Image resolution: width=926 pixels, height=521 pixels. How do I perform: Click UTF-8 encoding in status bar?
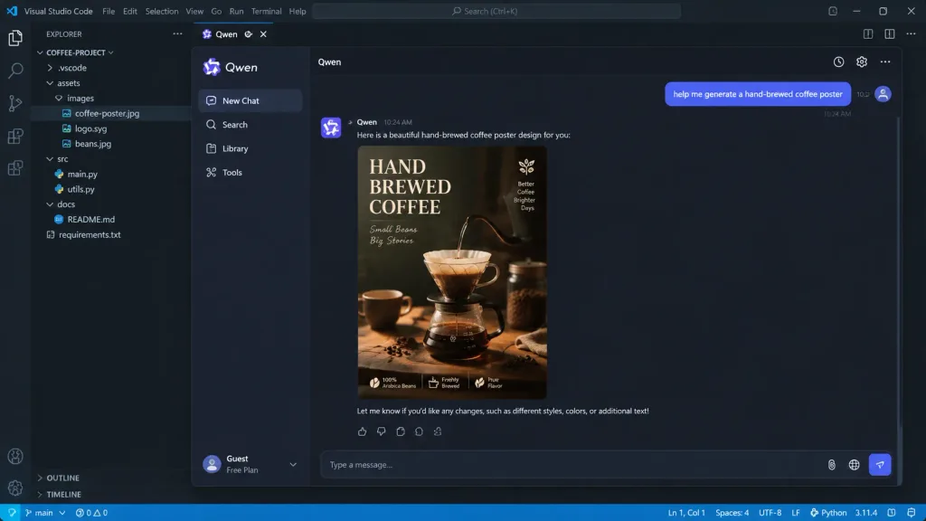coord(770,513)
